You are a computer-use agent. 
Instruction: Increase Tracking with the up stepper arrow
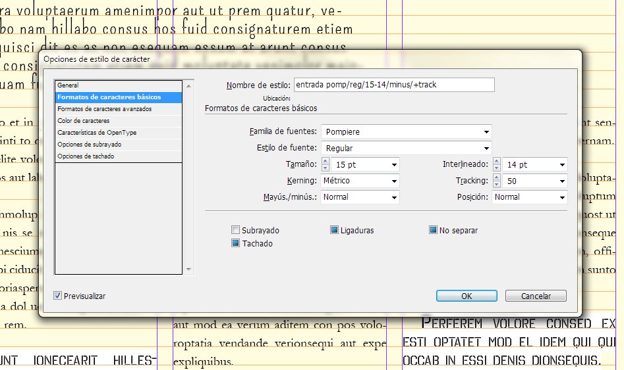coord(497,177)
